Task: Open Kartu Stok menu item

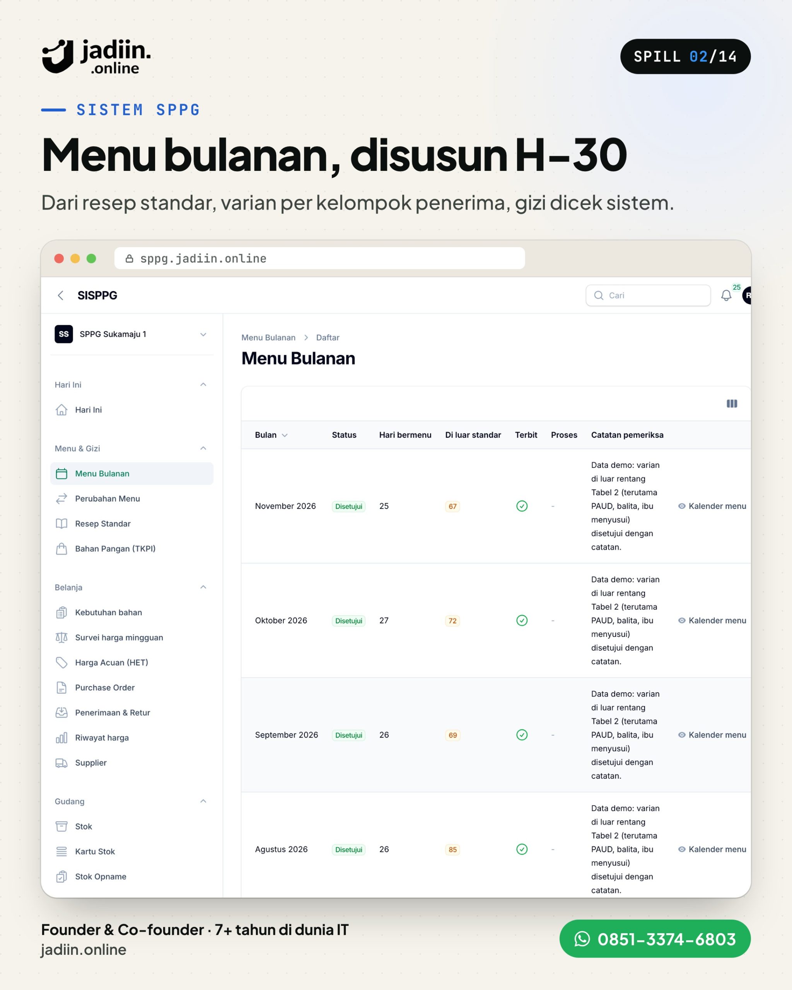Action: point(132,851)
